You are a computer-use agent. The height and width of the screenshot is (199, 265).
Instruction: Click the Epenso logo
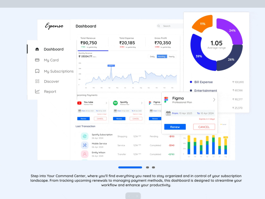click(54, 26)
